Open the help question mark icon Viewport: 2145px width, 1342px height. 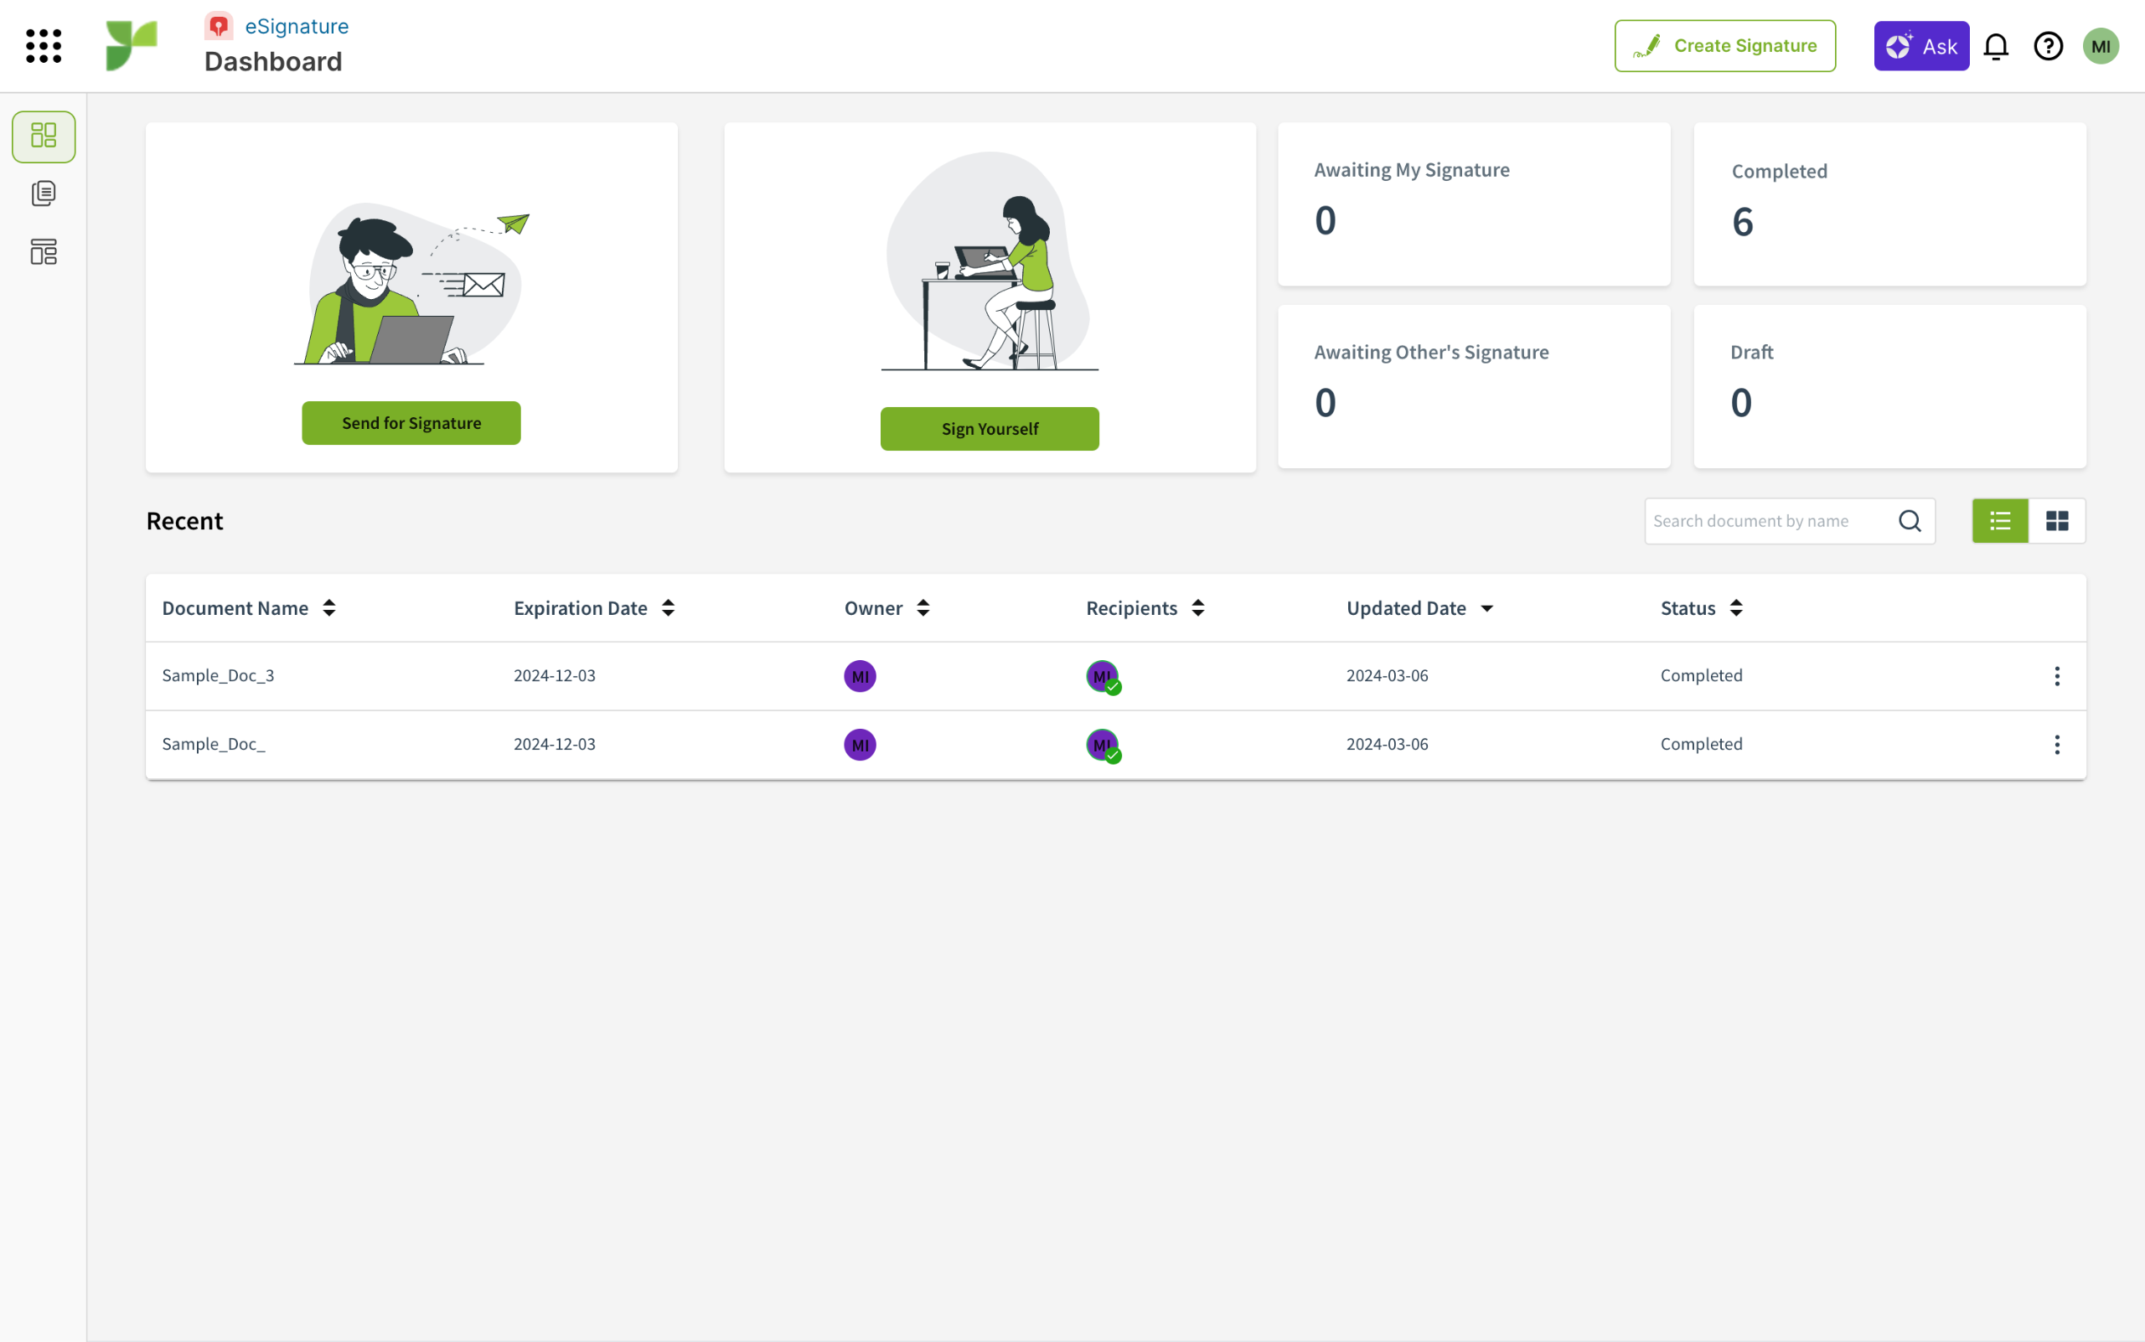tap(2049, 46)
